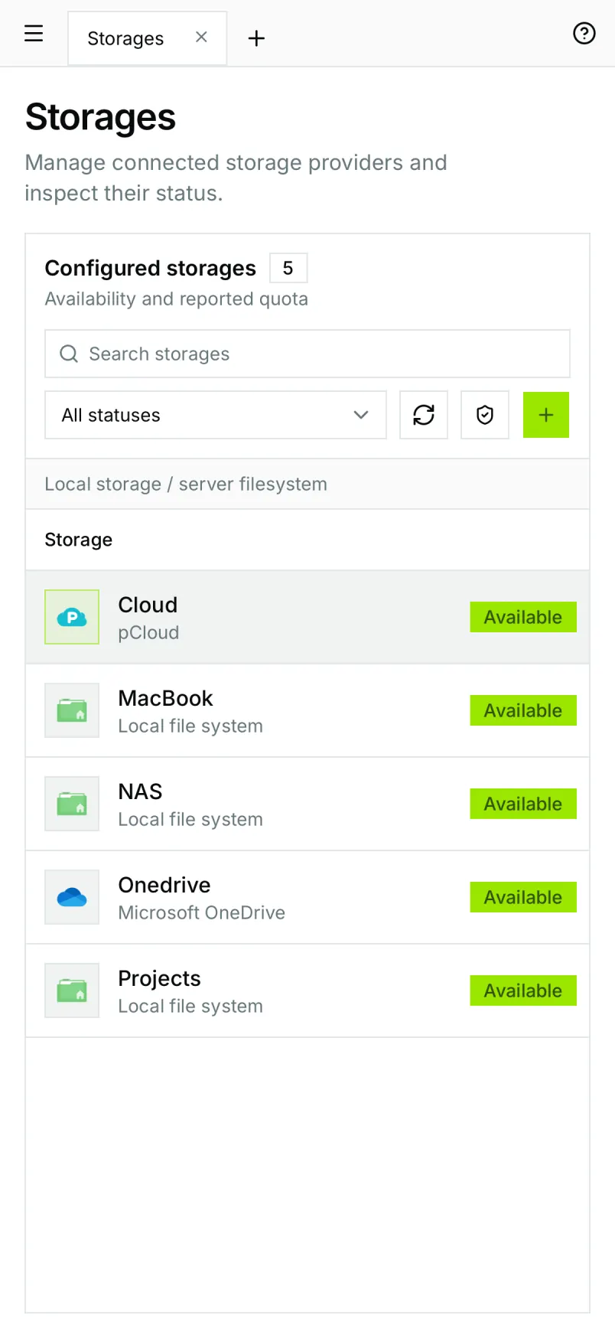Select the NAS storage name
This screenshot has width=615, height=1338.
[141, 791]
